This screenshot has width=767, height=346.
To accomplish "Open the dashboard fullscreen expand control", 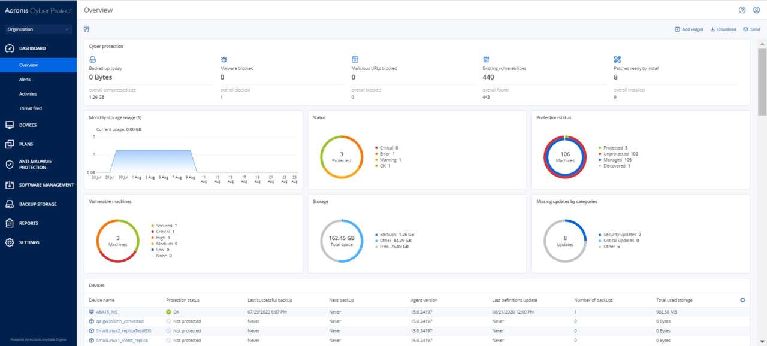I will [x=86, y=29].
